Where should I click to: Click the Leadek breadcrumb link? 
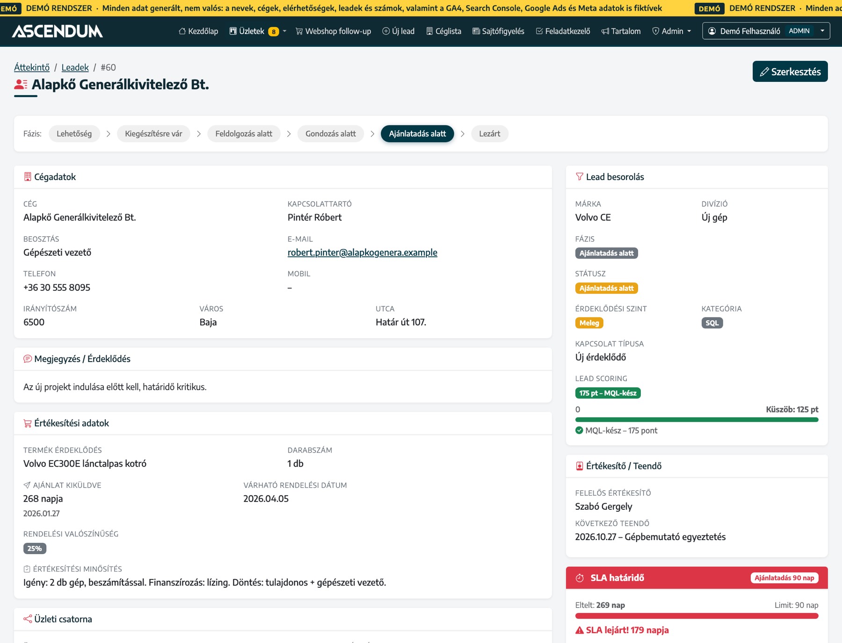75,67
